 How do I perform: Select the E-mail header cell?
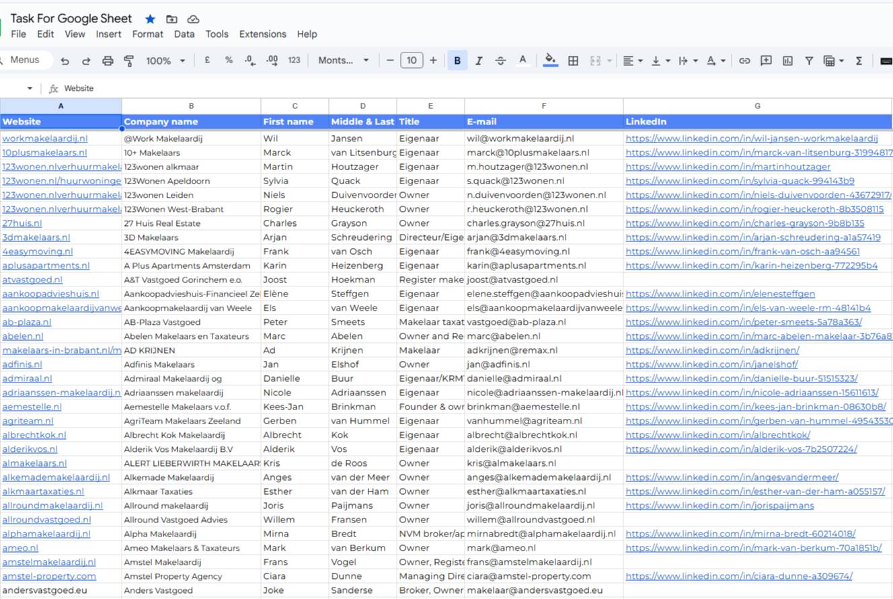click(543, 122)
